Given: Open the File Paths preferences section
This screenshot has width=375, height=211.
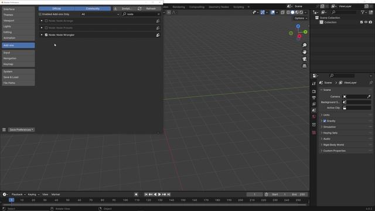Looking at the screenshot, I should pos(18,83).
